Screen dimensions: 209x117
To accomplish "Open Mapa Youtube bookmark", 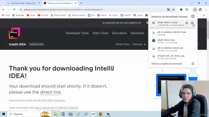I will (58, 15).
